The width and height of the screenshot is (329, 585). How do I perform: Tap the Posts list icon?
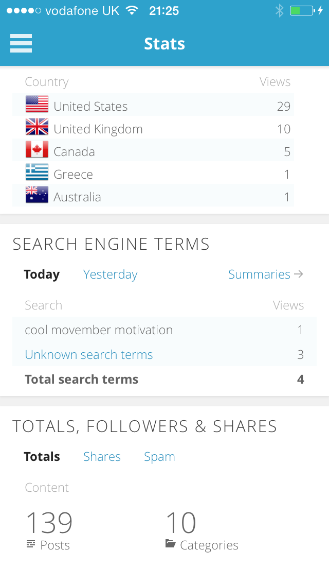point(31,544)
